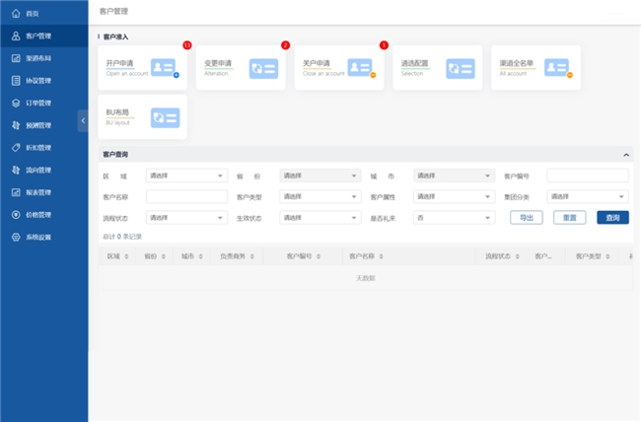This screenshot has width=641, height=422.
Task: Click the shield icon beside 价格管理
Action: 16,215
